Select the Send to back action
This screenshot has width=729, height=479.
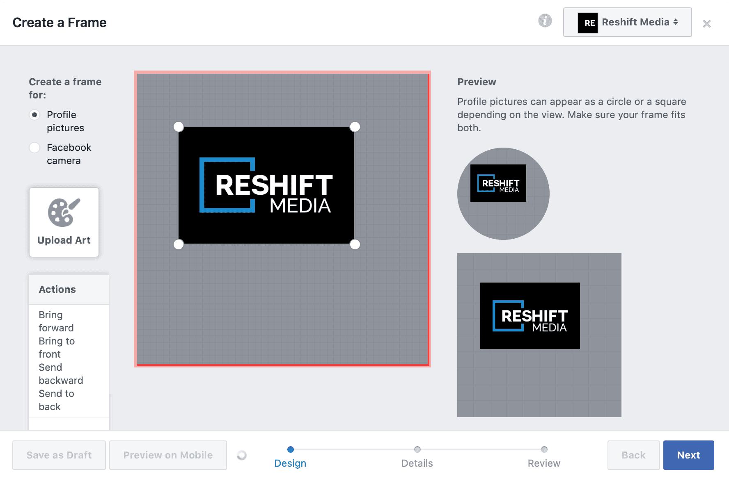[56, 400]
